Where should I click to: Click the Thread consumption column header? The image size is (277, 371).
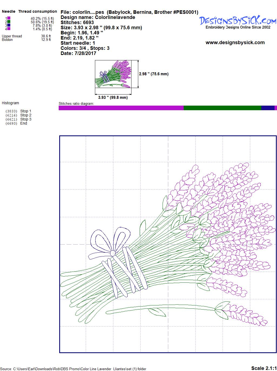[38, 11]
